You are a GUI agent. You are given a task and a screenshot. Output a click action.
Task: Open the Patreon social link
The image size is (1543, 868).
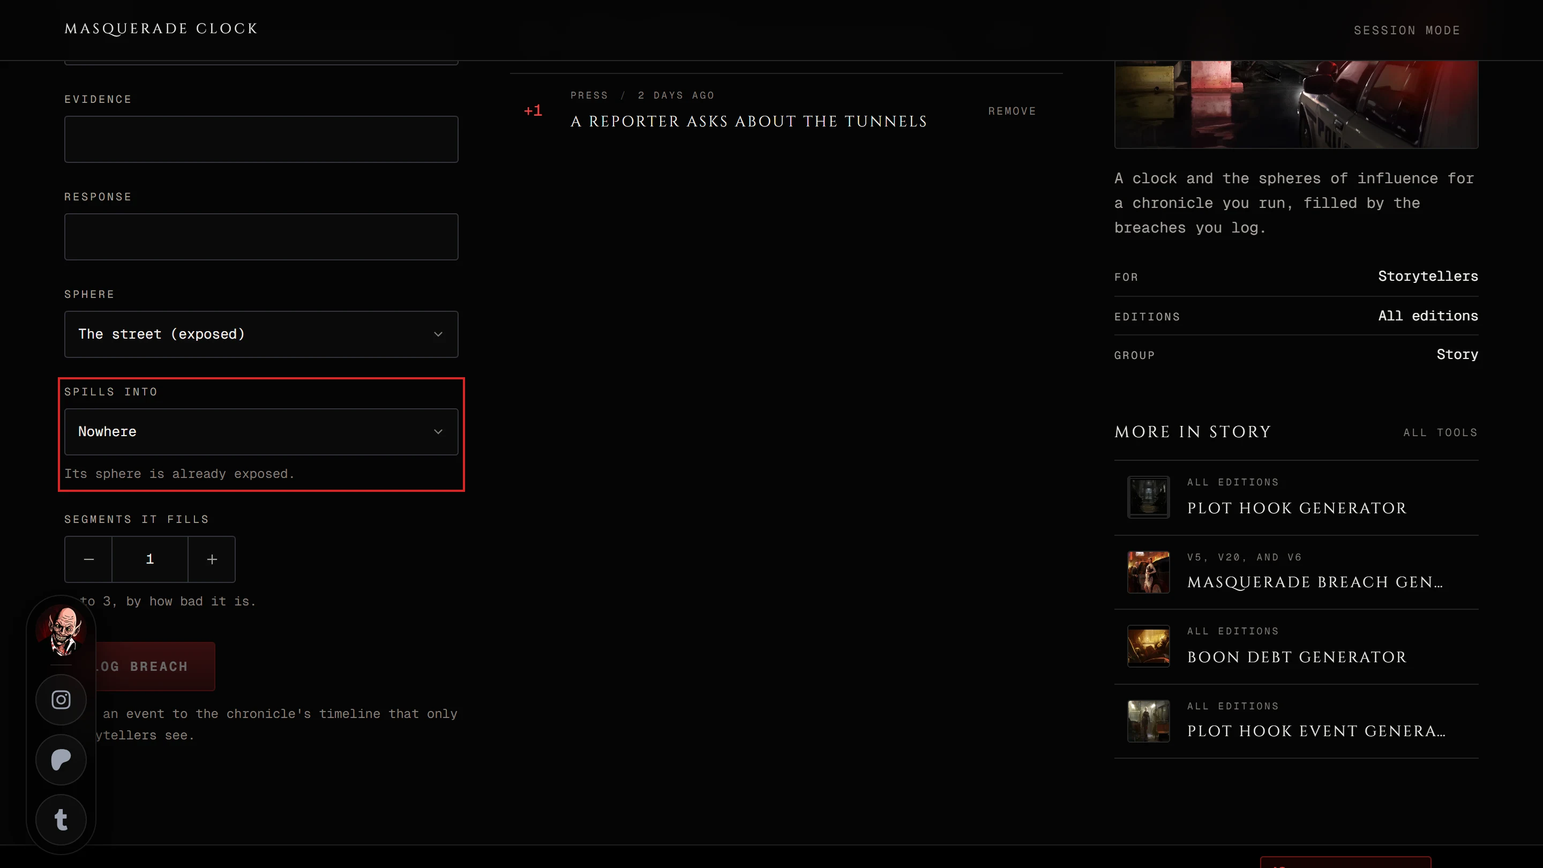point(61,760)
